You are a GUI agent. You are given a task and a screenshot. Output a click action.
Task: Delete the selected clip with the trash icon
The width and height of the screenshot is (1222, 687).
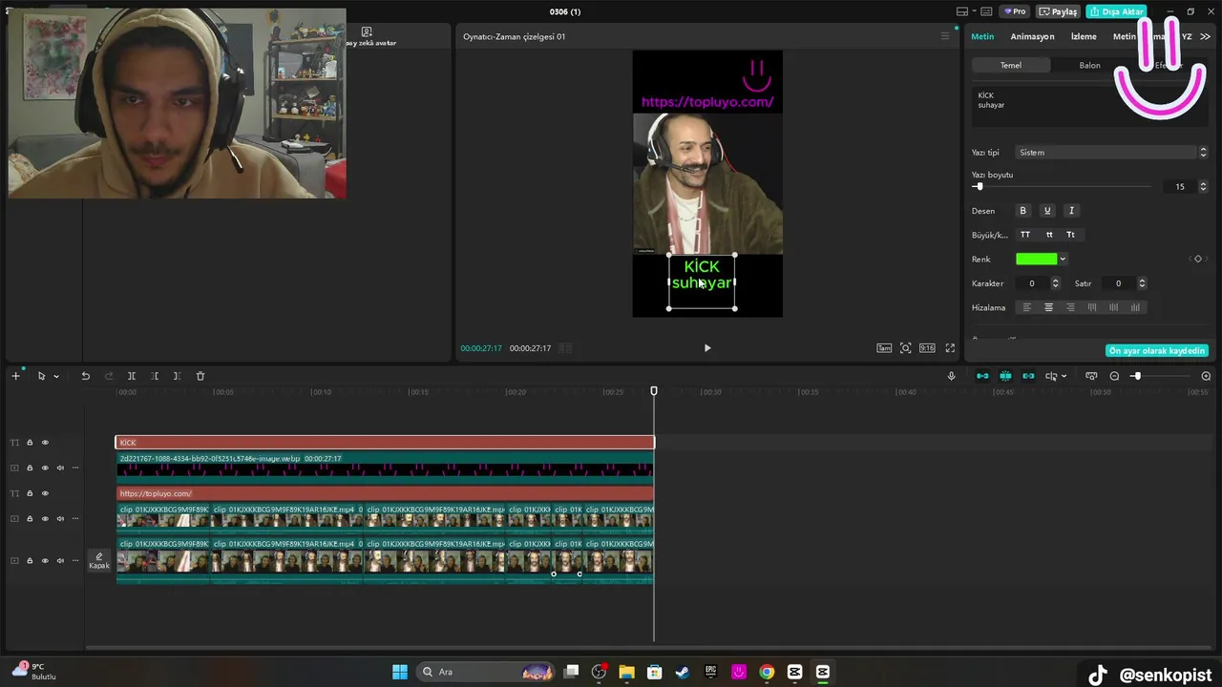click(x=200, y=376)
